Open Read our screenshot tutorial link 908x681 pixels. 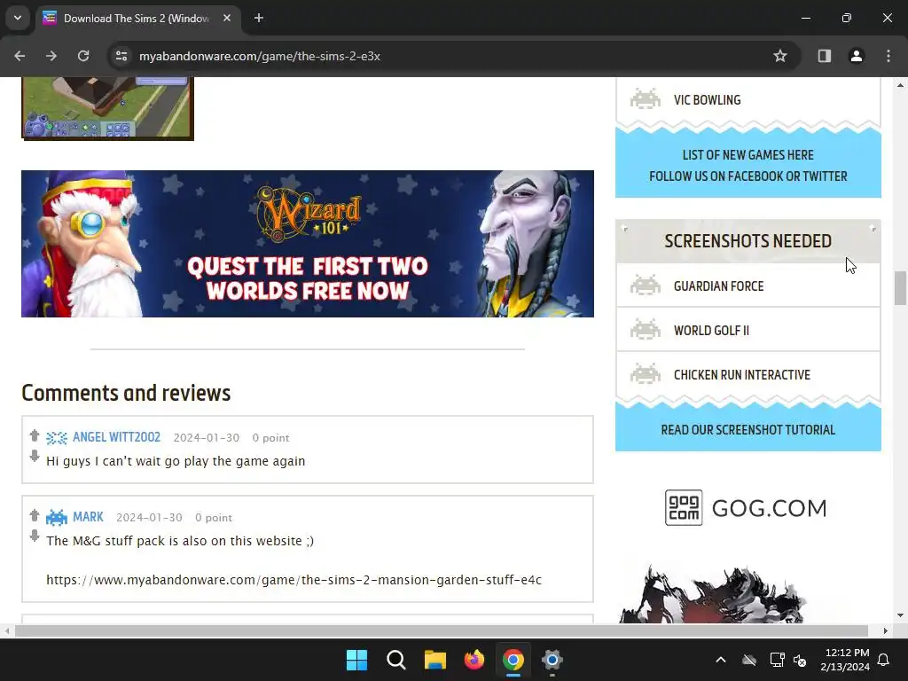click(748, 430)
